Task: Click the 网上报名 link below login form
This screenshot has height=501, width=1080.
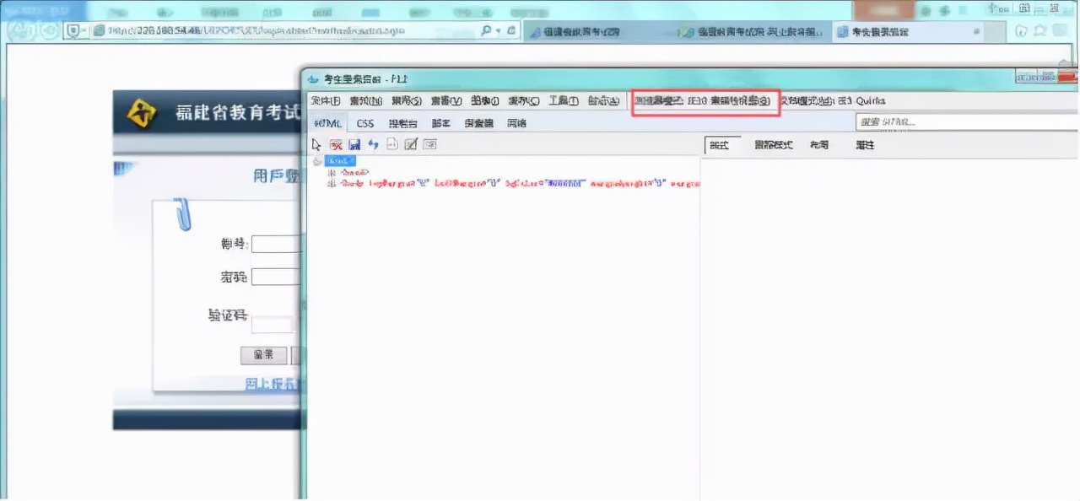Action: click(272, 384)
